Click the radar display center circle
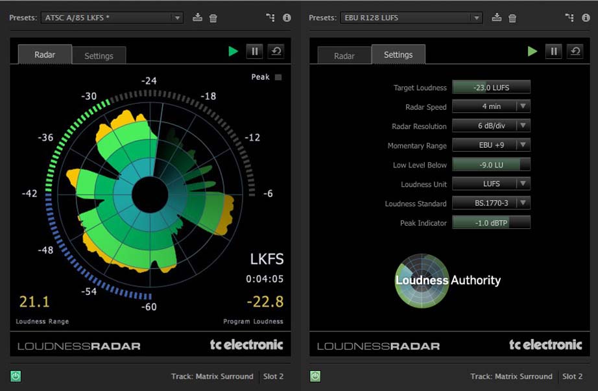598x391 pixels. click(x=150, y=195)
